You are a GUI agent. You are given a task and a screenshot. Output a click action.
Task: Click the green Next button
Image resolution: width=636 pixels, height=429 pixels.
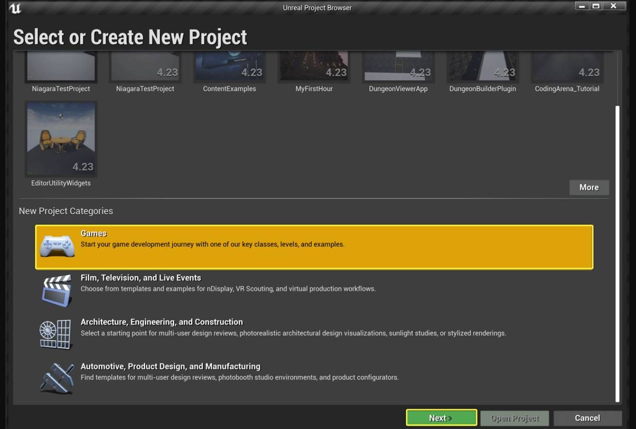click(441, 418)
